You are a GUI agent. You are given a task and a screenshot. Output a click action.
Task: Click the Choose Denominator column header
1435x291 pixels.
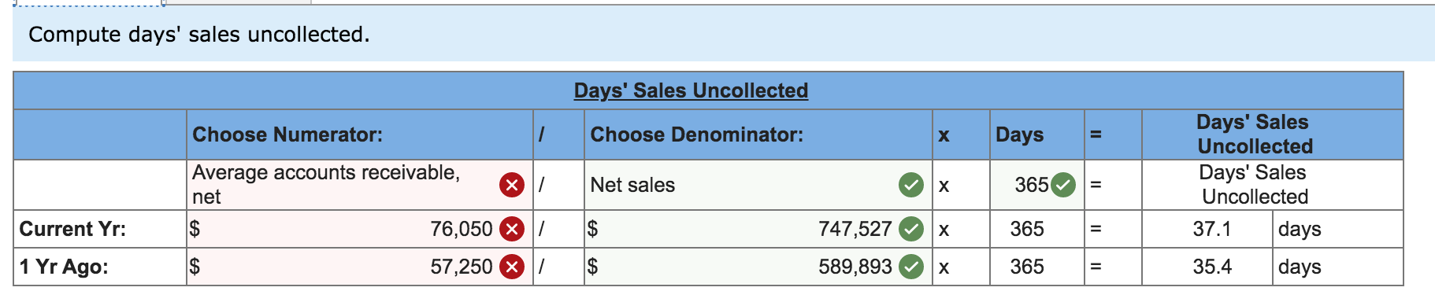pyautogui.click(x=697, y=134)
